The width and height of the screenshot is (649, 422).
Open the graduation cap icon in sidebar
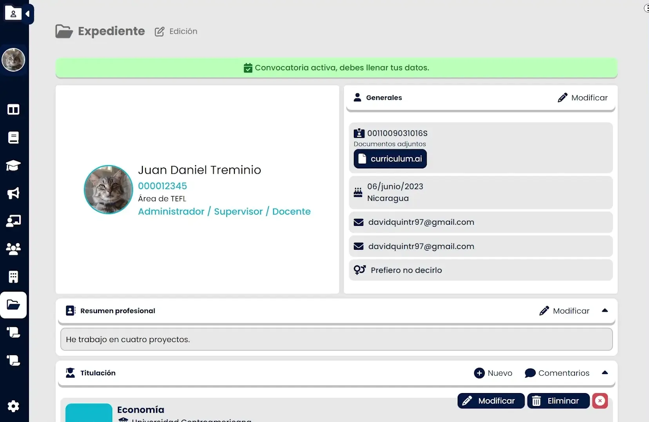(13, 165)
